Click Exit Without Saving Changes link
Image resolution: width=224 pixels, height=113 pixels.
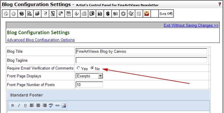191,25
